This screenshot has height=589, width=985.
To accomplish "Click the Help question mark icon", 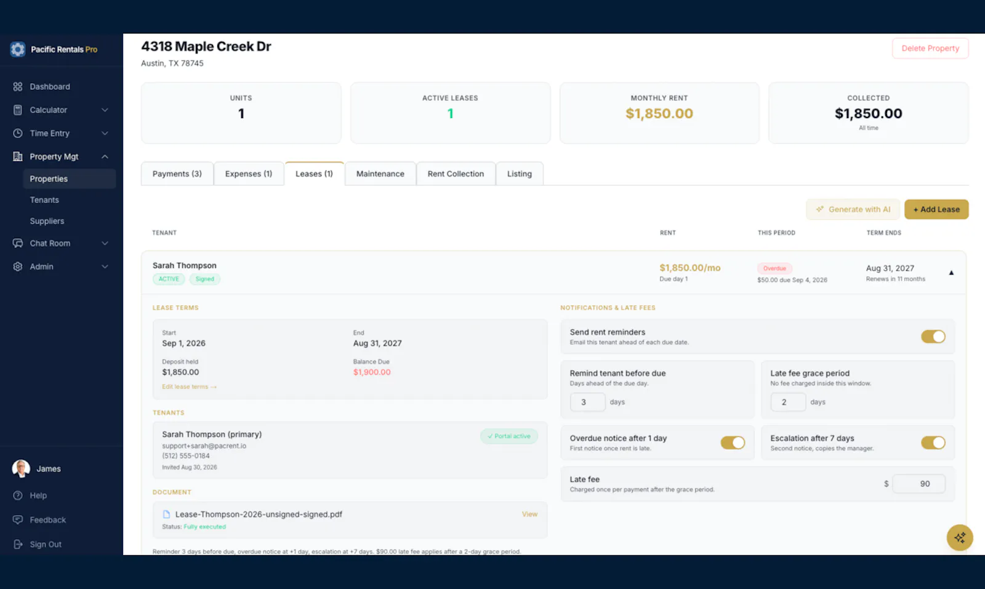I will coord(18,495).
